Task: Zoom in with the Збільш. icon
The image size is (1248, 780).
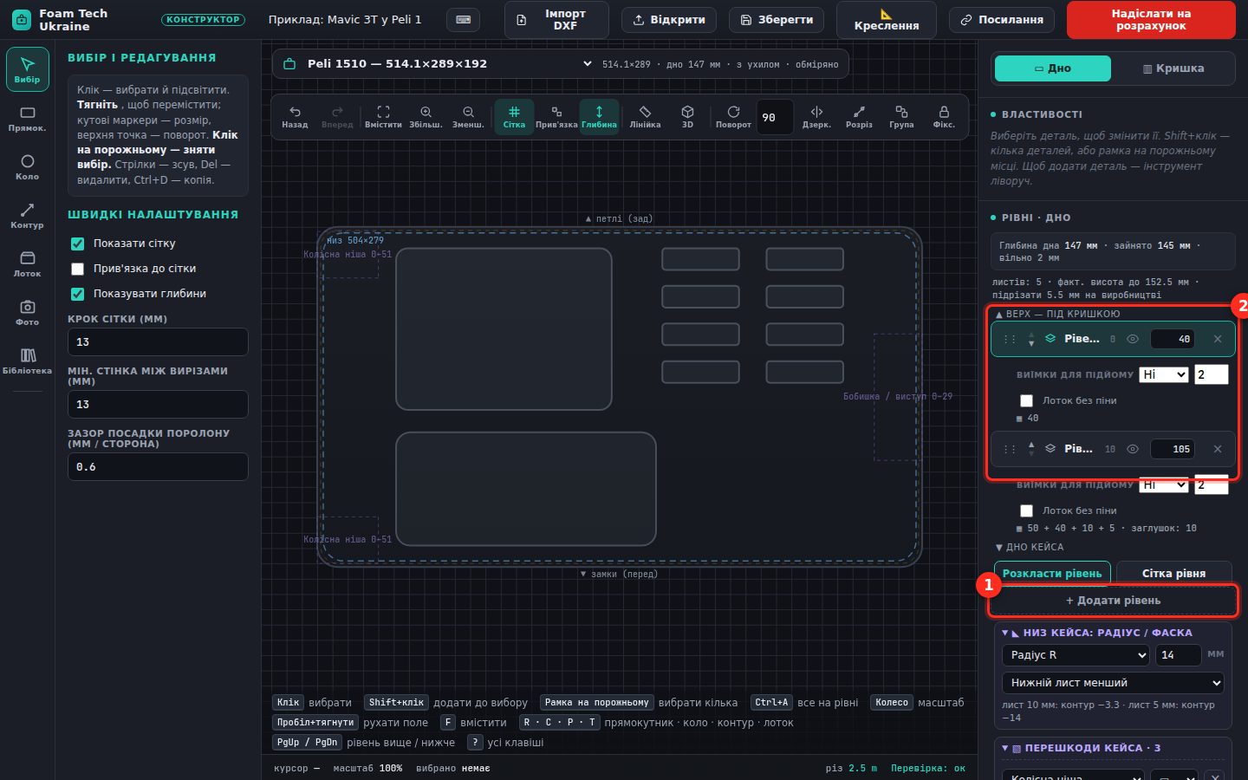Action: 426,117
